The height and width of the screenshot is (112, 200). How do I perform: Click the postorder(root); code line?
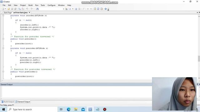24,76
